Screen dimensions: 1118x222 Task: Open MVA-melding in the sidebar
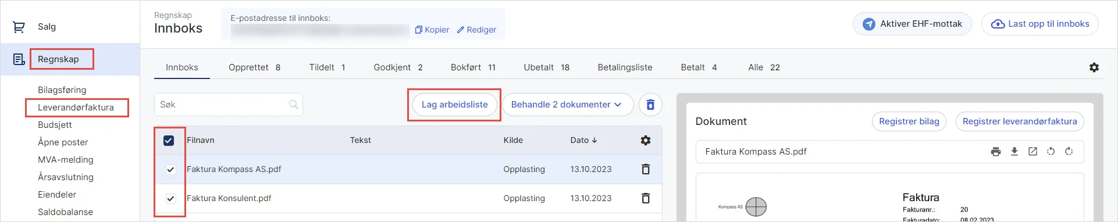click(x=66, y=160)
